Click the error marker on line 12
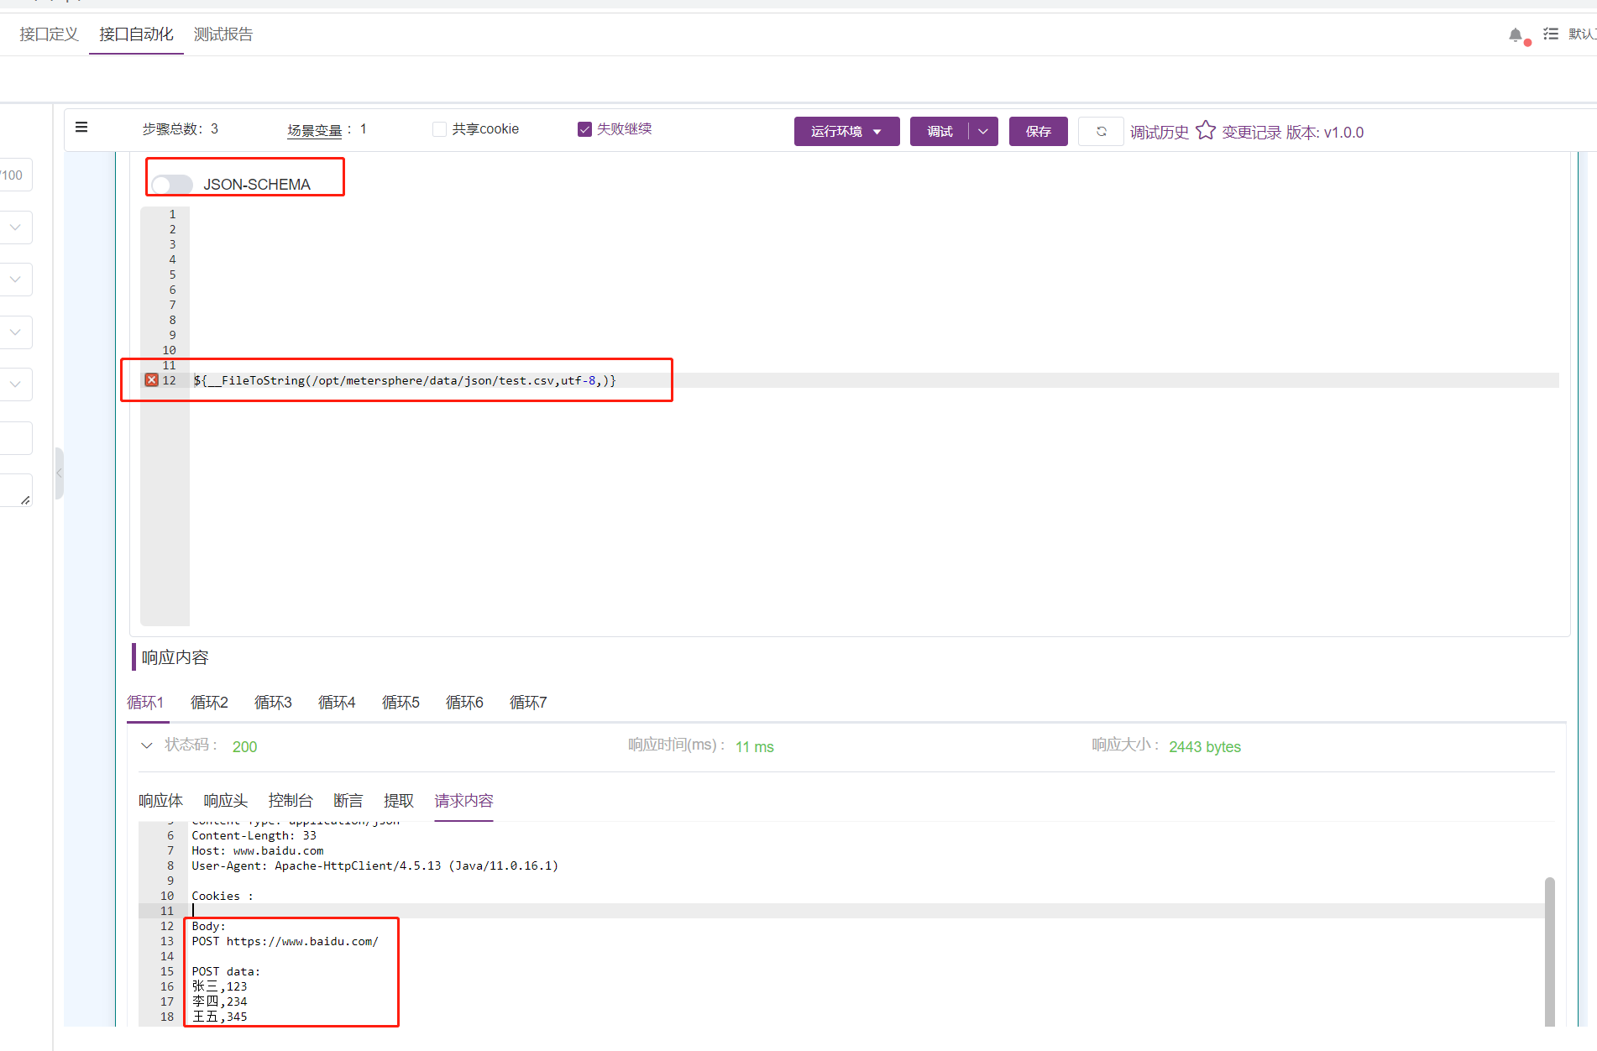The image size is (1597, 1051). [151, 380]
